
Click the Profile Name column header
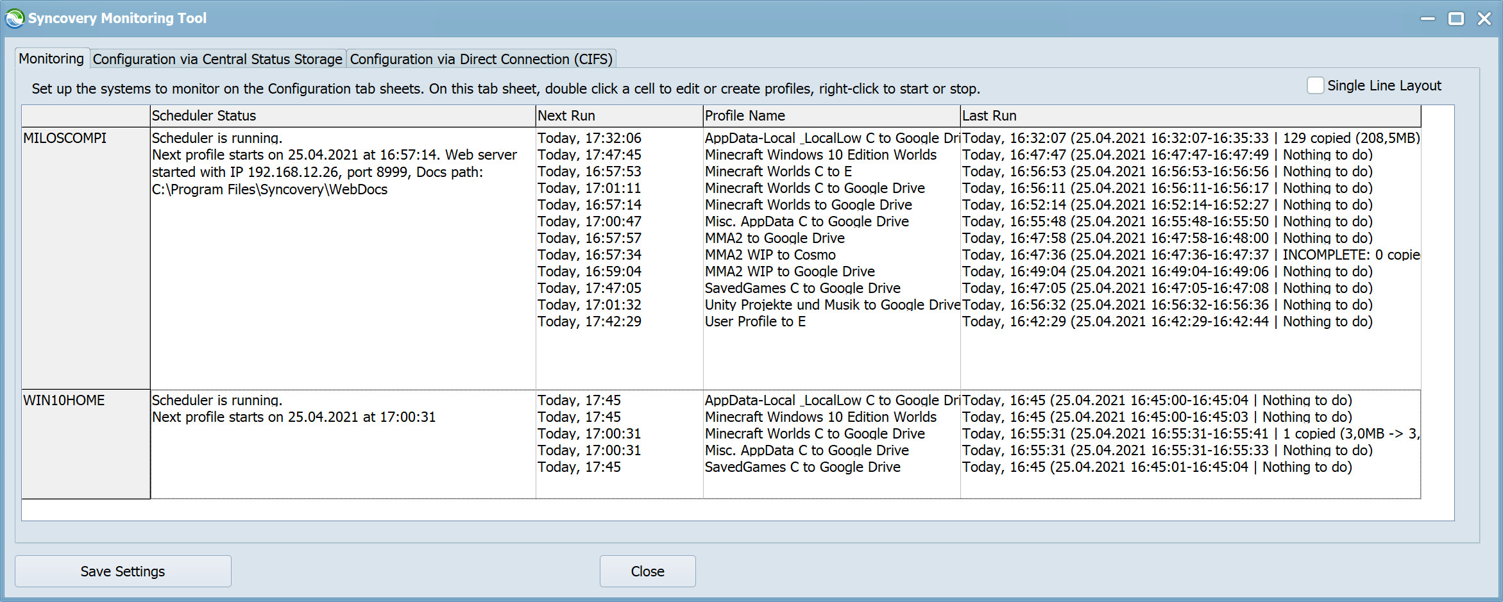click(x=745, y=115)
